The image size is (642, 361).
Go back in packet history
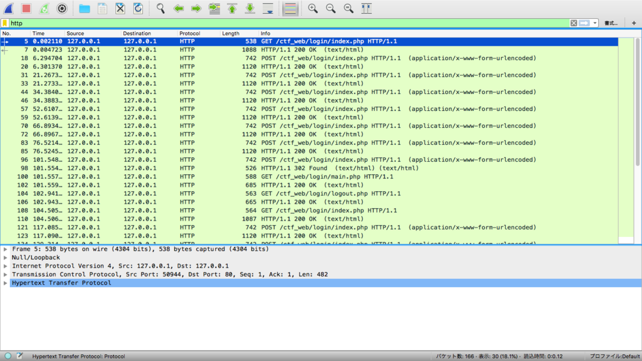click(179, 8)
